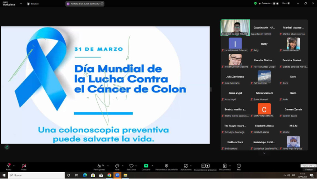
Task: Click the green Compartir share screen icon
Action: pos(146,166)
